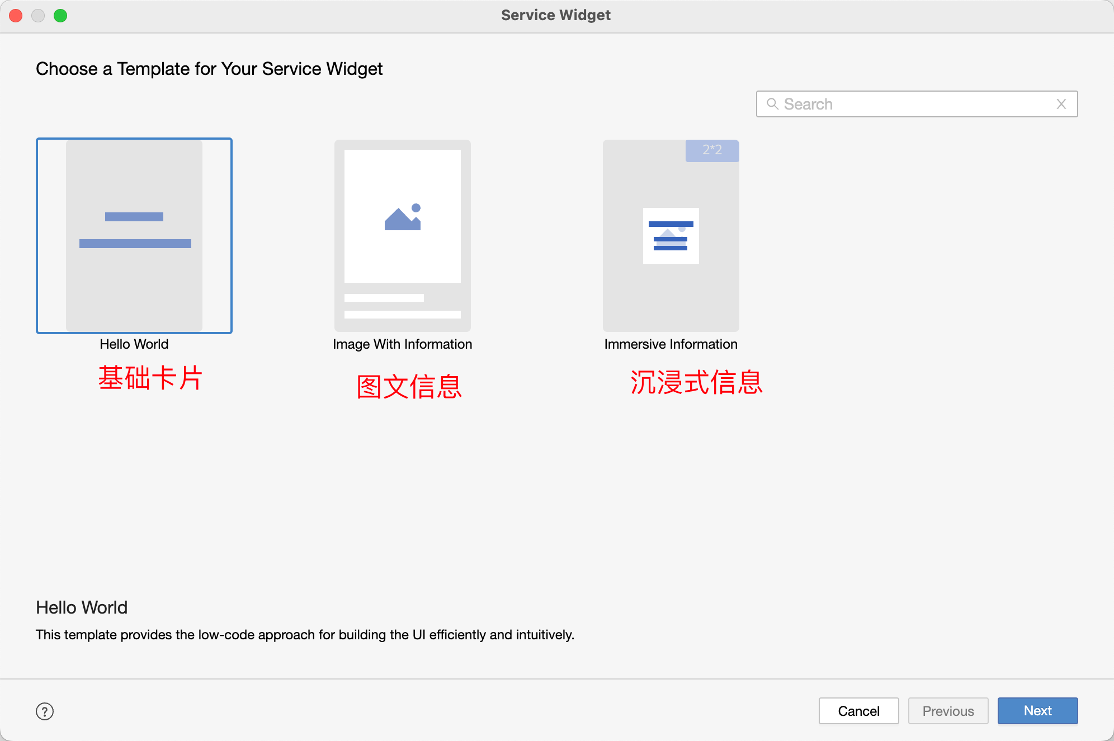Click the Hello World description heading
This screenshot has width=1114, height=741.
[82, 607]
